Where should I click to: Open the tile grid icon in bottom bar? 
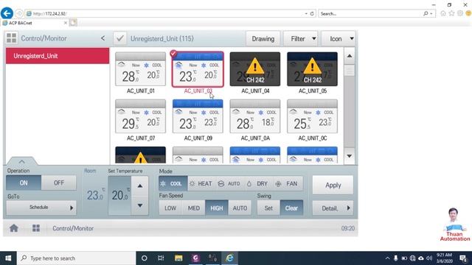pos(36,228)
